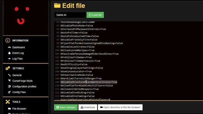This screenshot has width=203, height=114.
Task: Click the Configuration profiles copy icon
Action: [x=9, y=86]
